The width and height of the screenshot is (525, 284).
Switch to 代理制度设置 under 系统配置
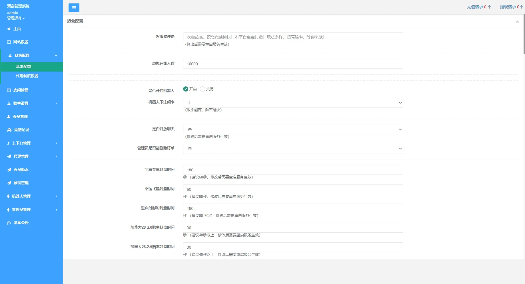27,76
